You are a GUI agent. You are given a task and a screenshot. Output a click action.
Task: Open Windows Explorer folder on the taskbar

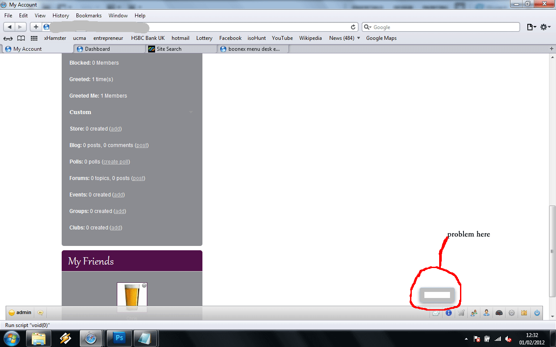(39, 338)
